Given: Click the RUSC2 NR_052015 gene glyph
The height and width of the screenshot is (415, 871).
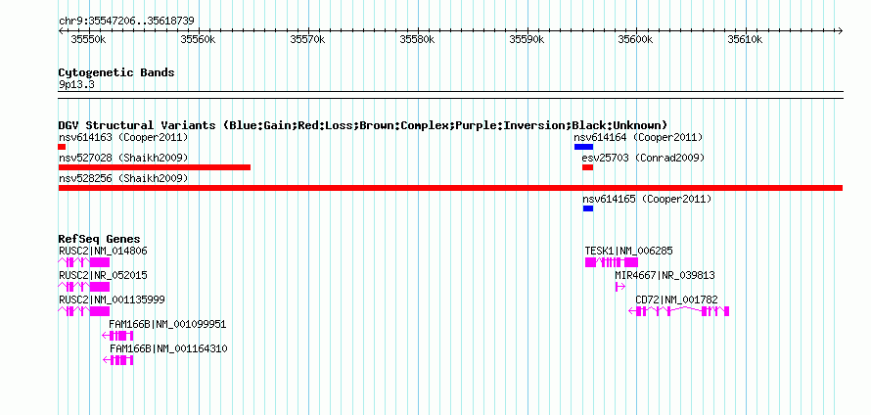Looking at the screenshot, I should (84, 287).
